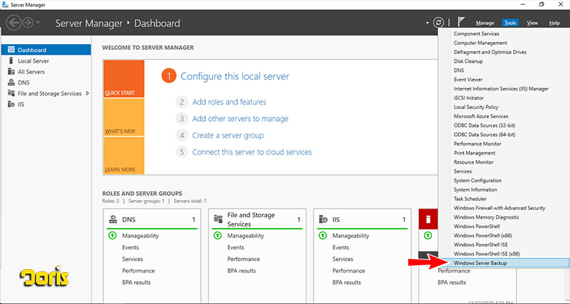The width and height of the screenshot is (570, 304).
Task: Click the IIS tile role icon
Action: click(x=323, y=219)
